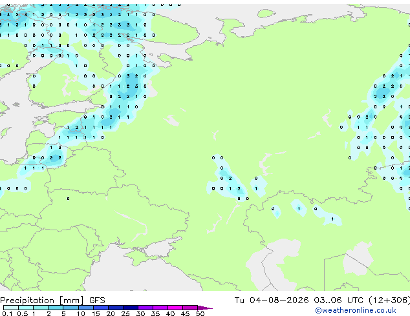The width and height of the screenshot is (410, 316).
Task: Click the "03..06 UTC" time range text
Action: click(x=339, y=301)
